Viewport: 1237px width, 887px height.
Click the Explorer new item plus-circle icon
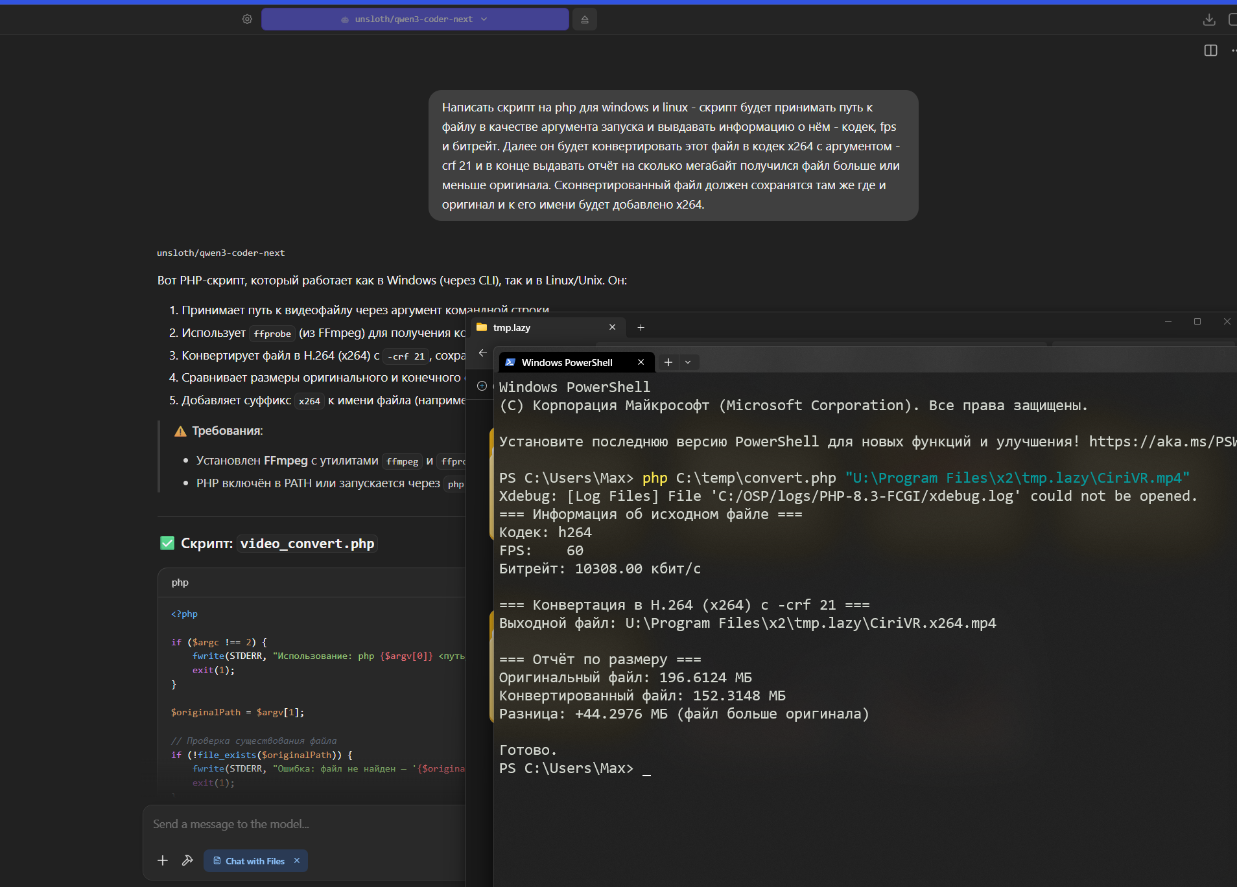click(x=482, y=386)
